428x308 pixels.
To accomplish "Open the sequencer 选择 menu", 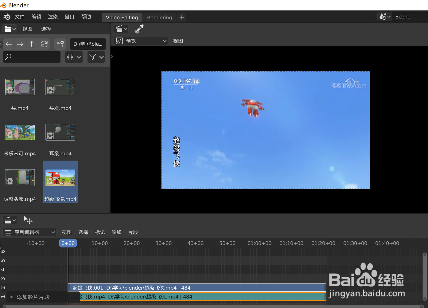I will 83,232.
